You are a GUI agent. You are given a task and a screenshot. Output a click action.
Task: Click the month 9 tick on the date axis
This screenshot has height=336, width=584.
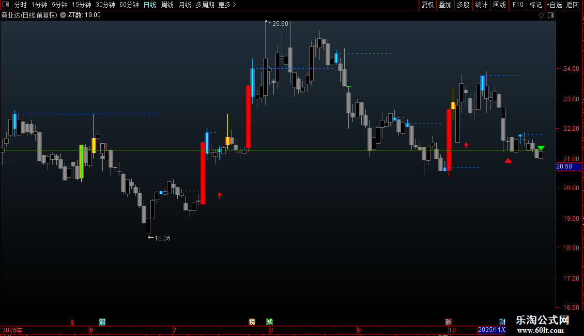359,330
